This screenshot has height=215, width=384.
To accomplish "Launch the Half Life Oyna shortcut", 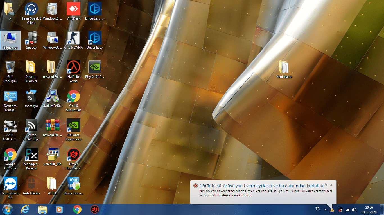I will click(x=74, y=71).
